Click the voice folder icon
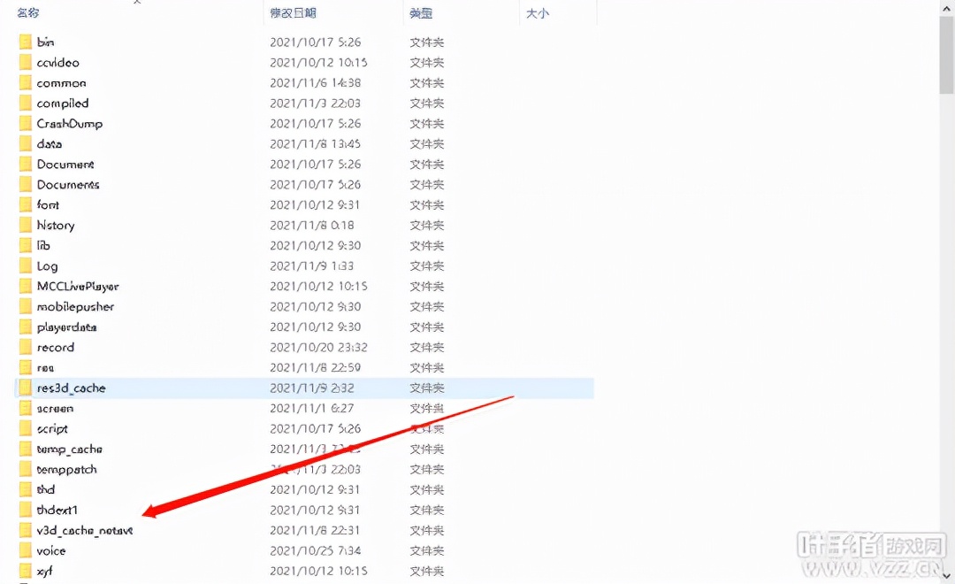The height and width of the screenshot is (584, 955). pos(25,550)
